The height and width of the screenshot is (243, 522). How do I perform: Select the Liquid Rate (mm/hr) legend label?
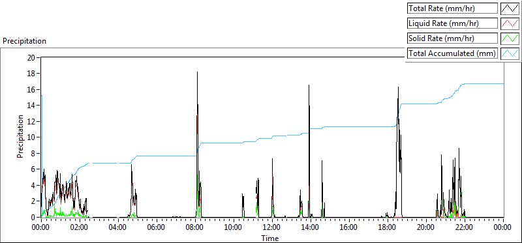tap(452, 23)
